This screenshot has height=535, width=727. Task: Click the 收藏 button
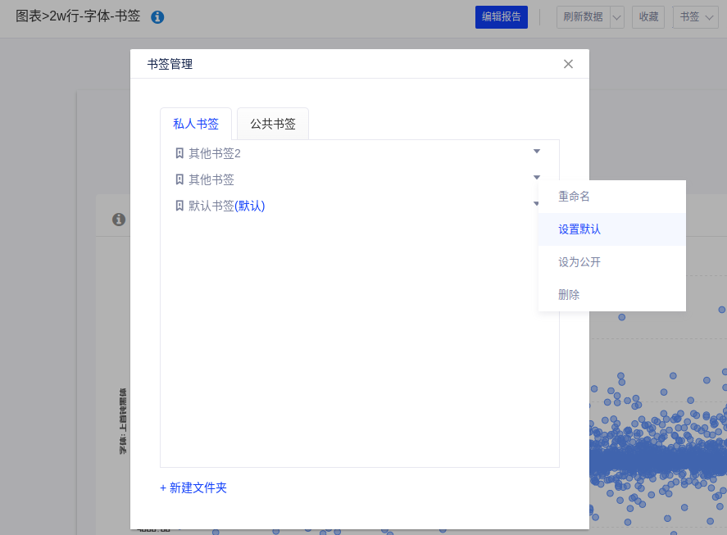(x=647, y=17)
